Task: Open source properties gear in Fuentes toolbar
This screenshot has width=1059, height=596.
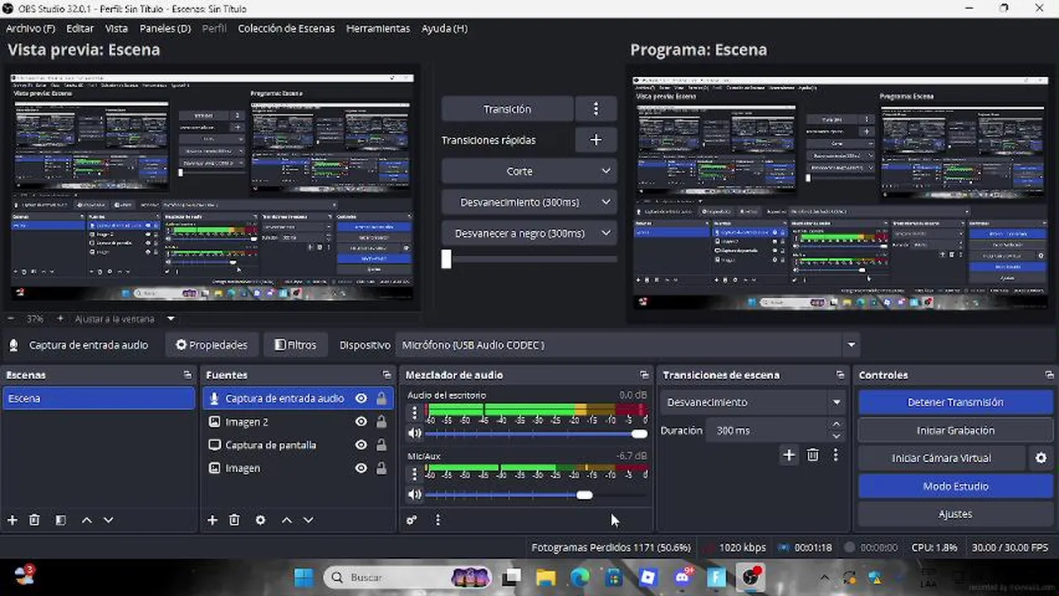Action: point(260,520)
